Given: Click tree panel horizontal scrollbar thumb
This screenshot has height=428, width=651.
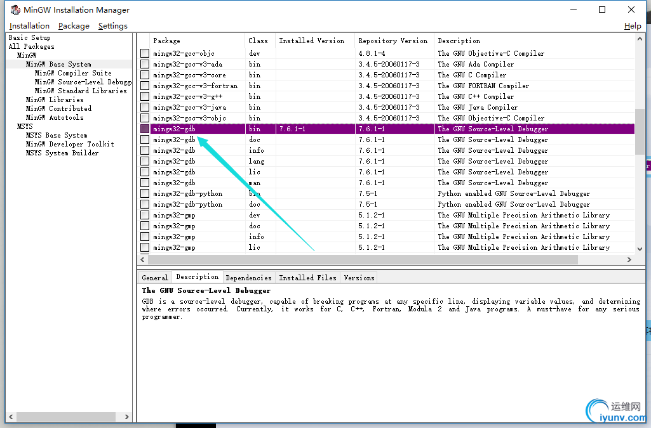Looking at the screenshot, I should point(66,417).
